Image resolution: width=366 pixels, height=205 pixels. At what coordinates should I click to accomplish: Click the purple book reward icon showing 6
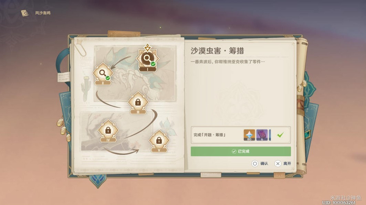(x=262, y=135)
